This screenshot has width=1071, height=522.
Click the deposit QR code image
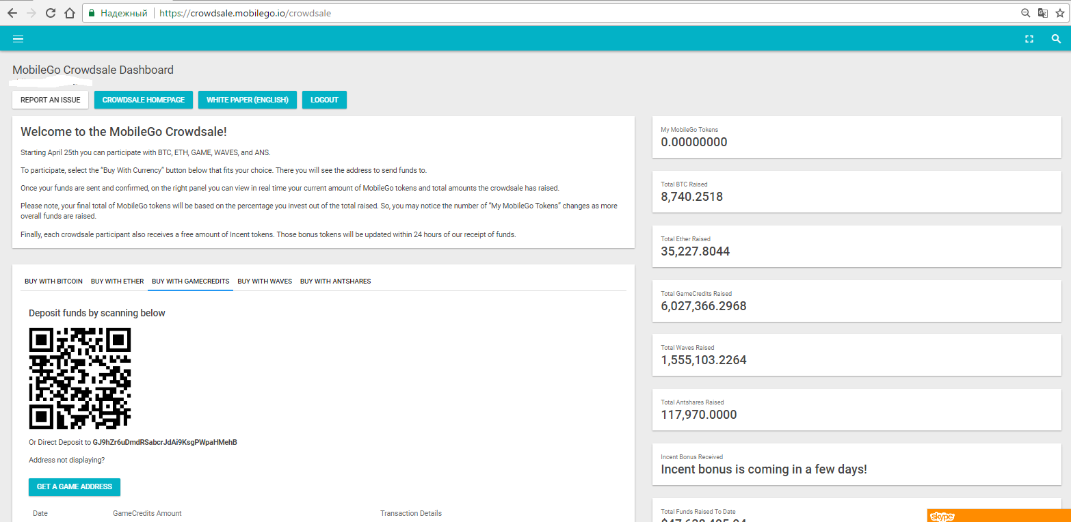[79, 378]
